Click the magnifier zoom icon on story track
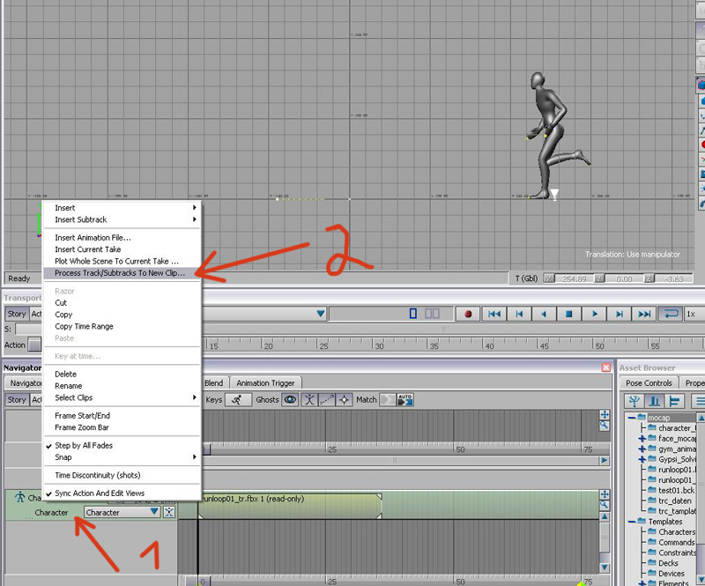705x586 pixels. tap(605, 426)
